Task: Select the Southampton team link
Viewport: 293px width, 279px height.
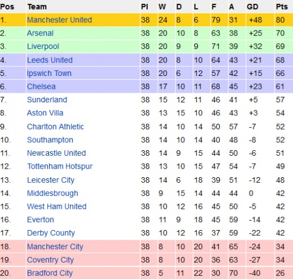Action: tap(50, 140)
